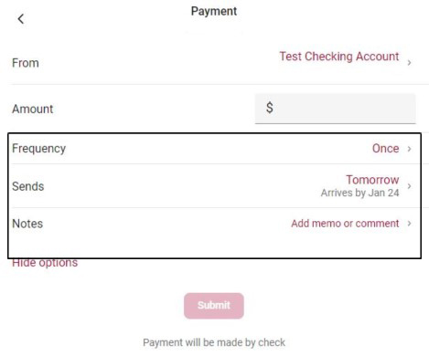Open the Tomorrow send date picker
Image resolution: width=429 pixels, height=356 pixels.
(372, 180)
